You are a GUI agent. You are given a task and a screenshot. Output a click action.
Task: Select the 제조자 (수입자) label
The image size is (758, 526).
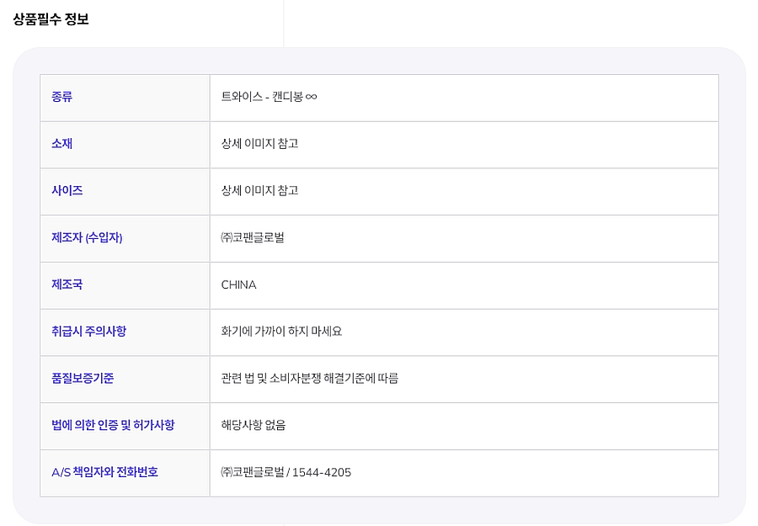click(x=87, y=238)
